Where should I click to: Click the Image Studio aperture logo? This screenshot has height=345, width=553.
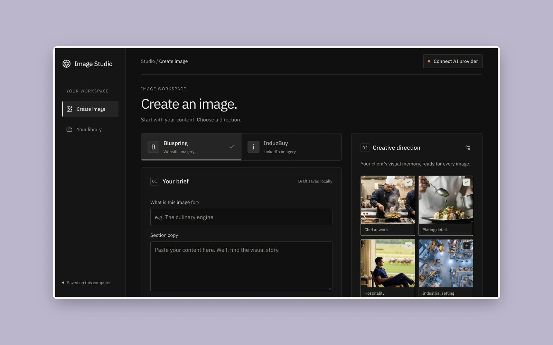coord(66,64)
